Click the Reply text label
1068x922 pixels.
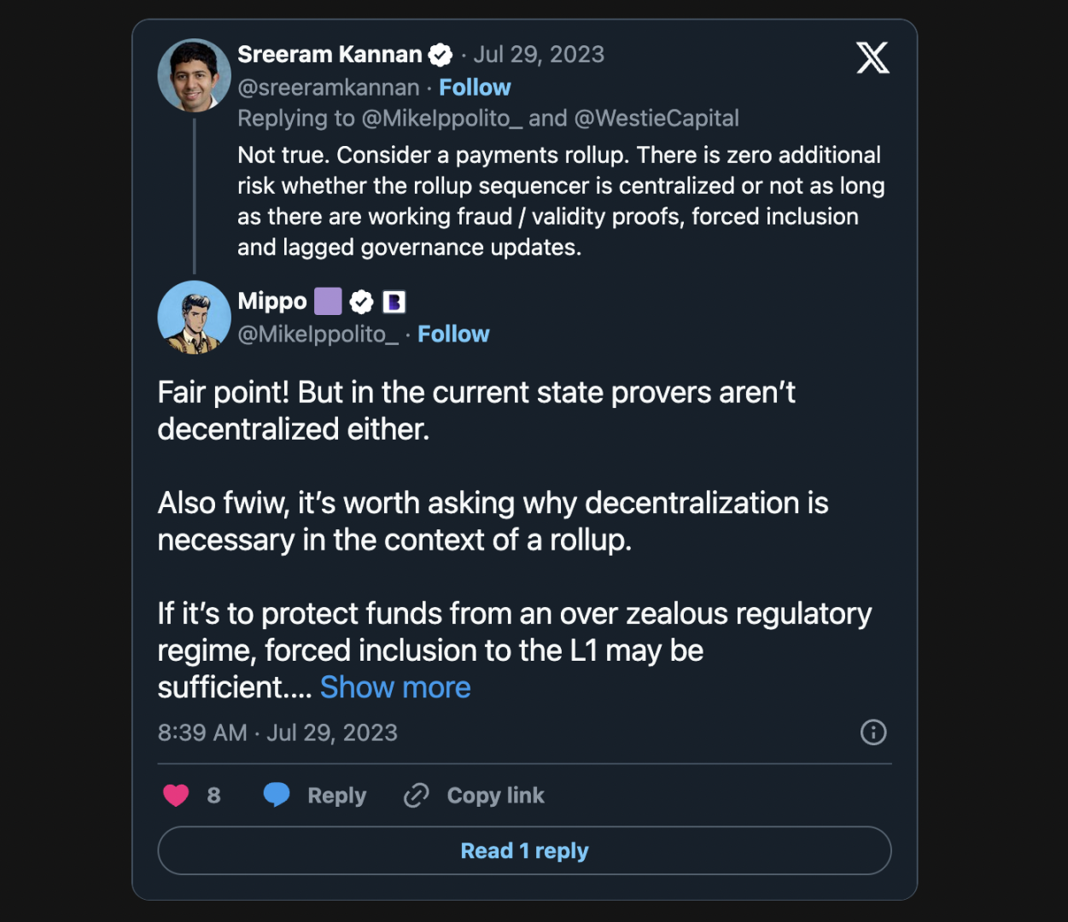(336, 796)
